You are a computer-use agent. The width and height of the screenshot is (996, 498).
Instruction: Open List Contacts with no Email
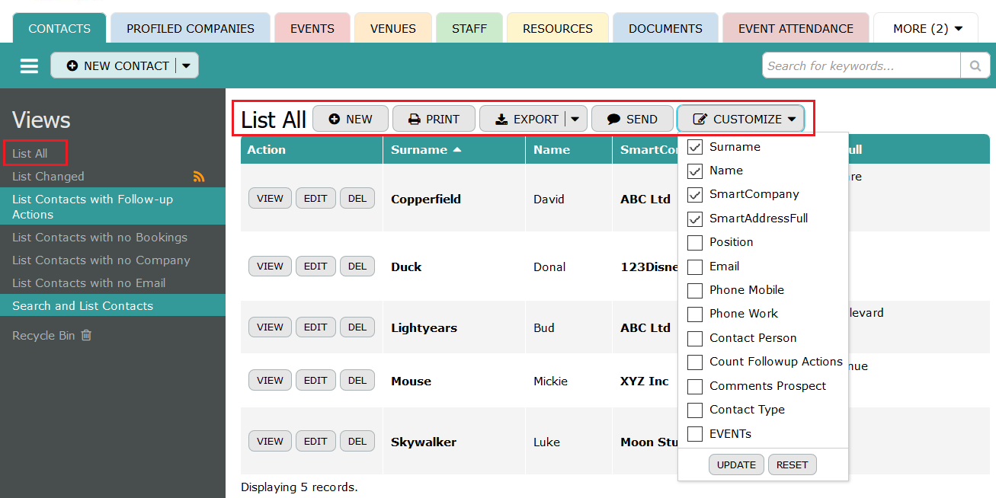(88, 283)
